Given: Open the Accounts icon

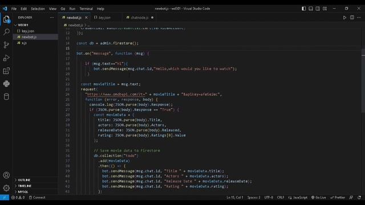Looking at the screenshot, I should (x=6, y=175).
